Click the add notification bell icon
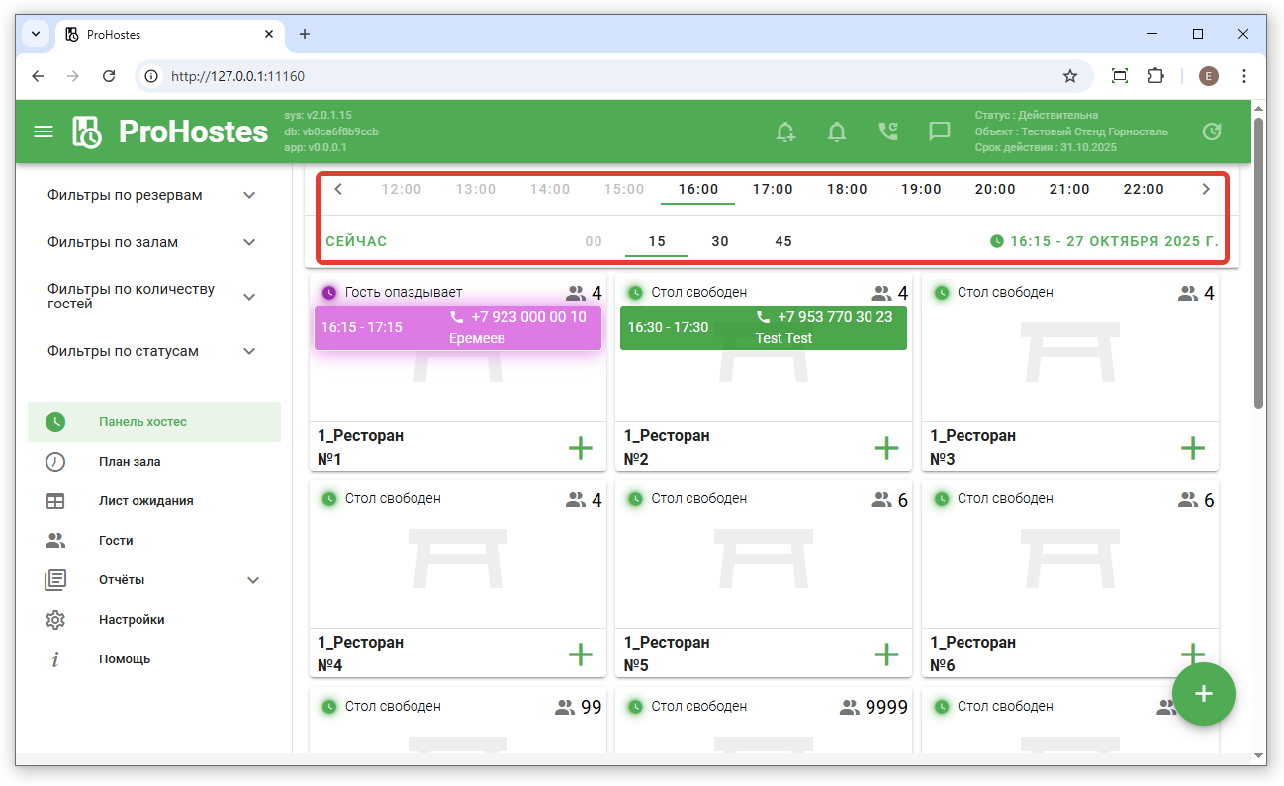The width and height of the screenshot is (1284, 786). point(785,131)
